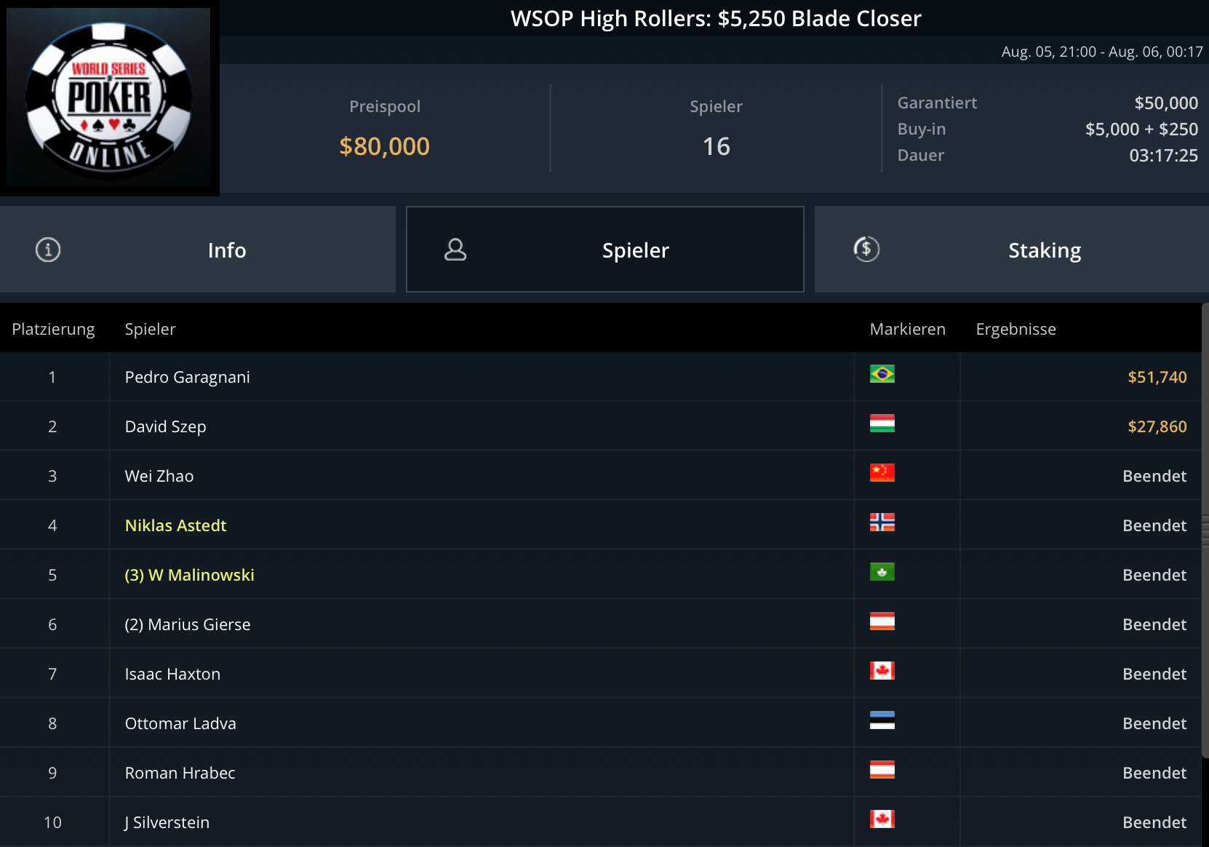The image size is (1209, 847).
Task: Click the info circle icon
Action: click(48, 250)
